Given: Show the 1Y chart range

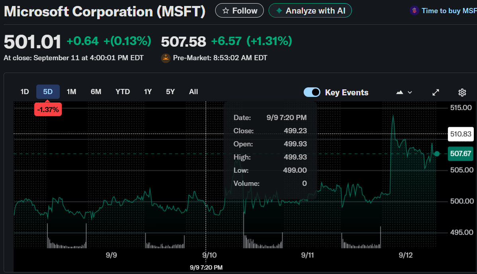Looking at the screenshot, I should (x=148, y=92).
